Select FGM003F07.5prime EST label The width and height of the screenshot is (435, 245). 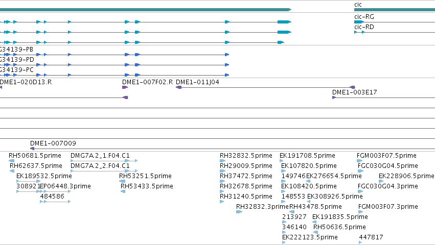(x=386, y=156)
